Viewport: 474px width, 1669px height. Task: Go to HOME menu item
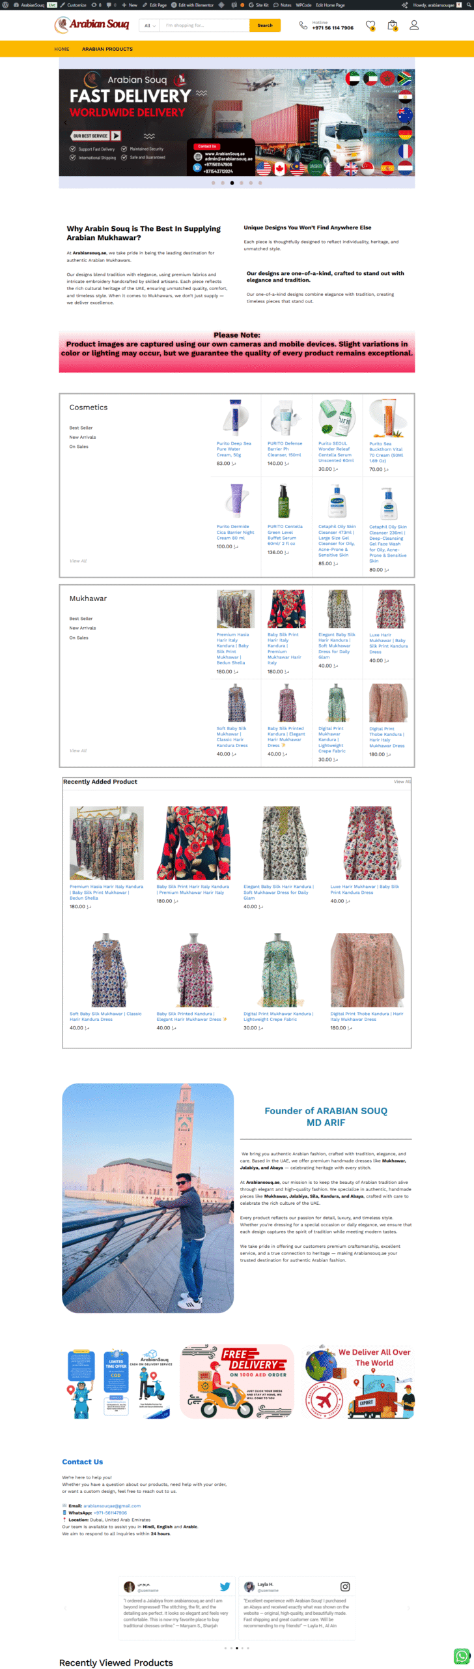[x=62, y=49]
